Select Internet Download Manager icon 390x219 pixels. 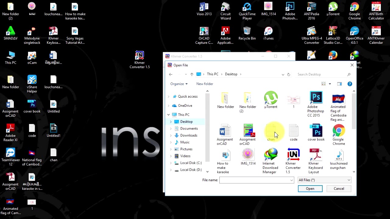(271, 161)
